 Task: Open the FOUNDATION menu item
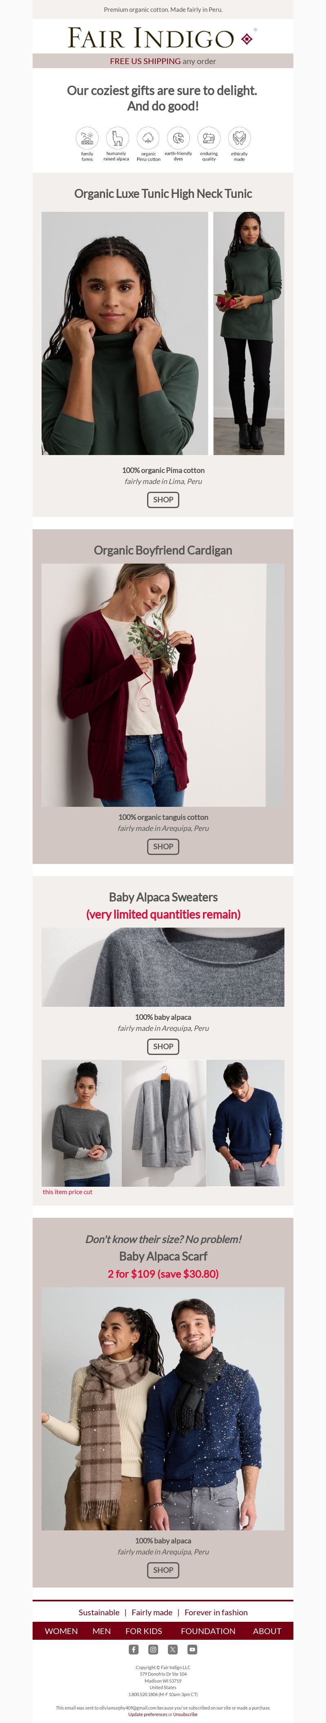tap(208, 1631)
